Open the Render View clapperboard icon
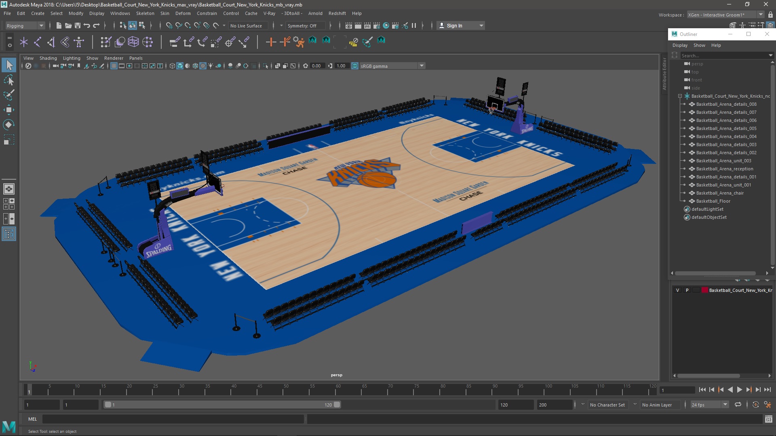 coord(349,25)
